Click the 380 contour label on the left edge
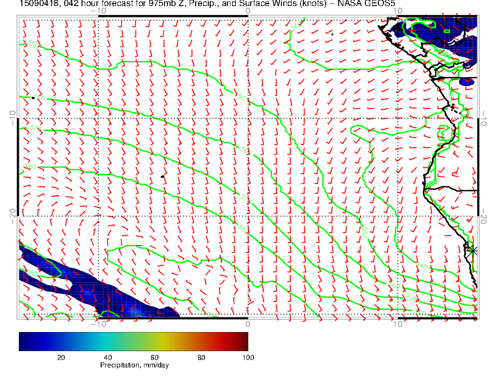Viewport: 492px width, 380px height. click(x=30, y=166)
